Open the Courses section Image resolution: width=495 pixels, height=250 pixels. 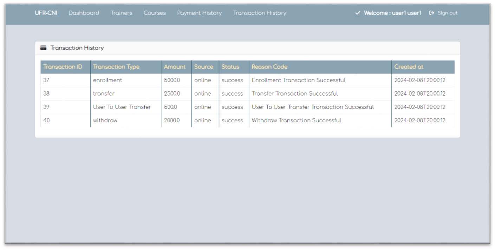[155, 13]
